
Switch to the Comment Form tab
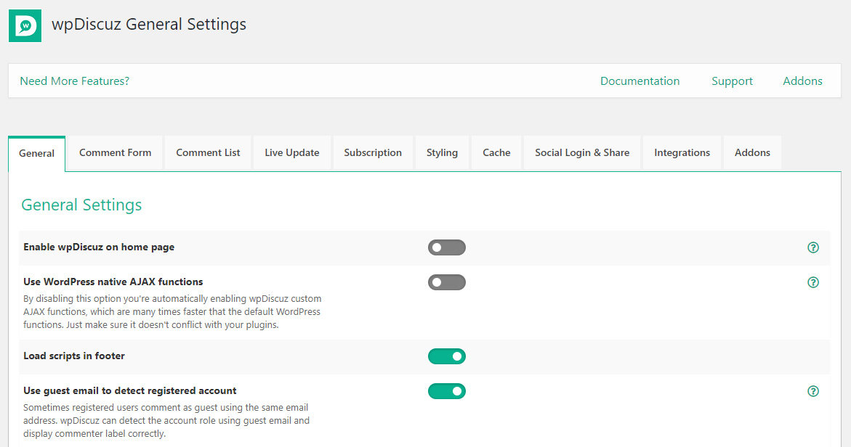(x=115, y=153)
